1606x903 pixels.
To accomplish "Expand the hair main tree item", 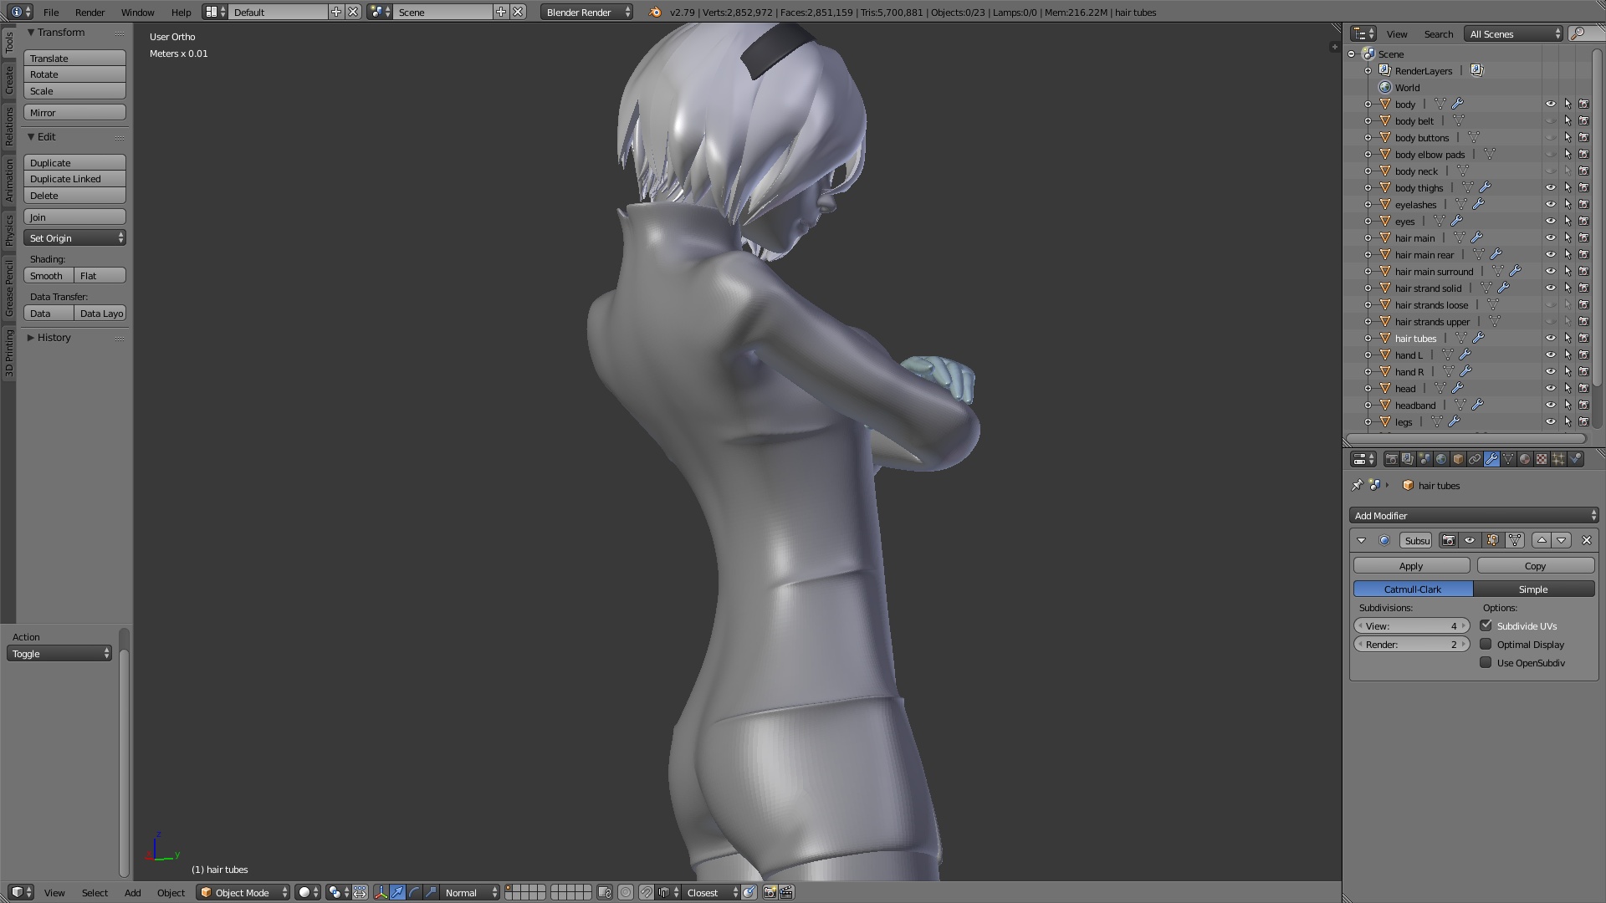I will (x=1368, y=237).
